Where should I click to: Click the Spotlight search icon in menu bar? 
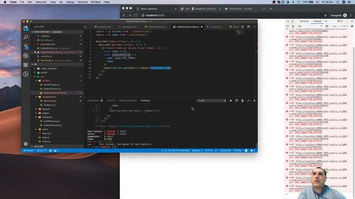[x=337, y=2]
